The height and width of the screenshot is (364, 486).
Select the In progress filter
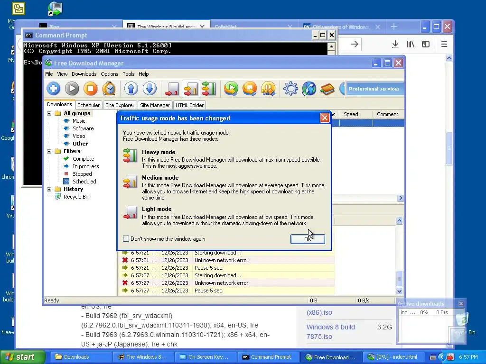coord(86,166)
